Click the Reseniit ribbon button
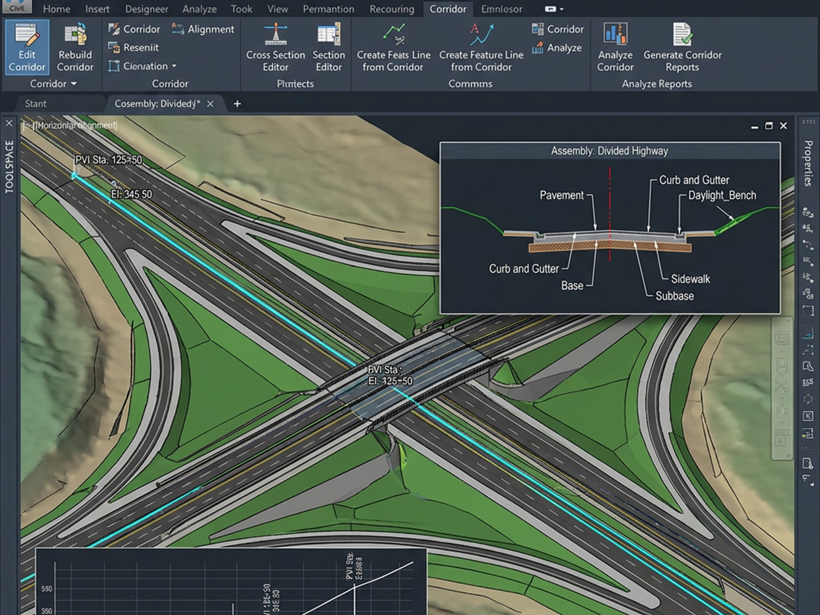The height and width of the screenshot is (615, 820). 133,47
